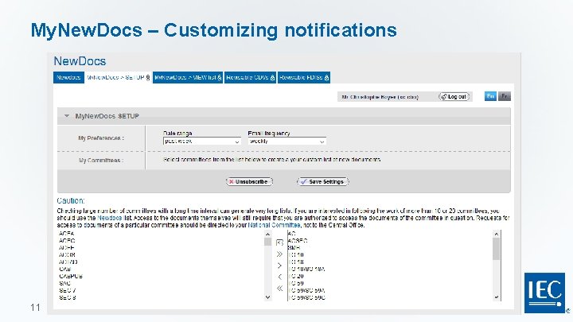Click the logged-in user name field

(380, 97)
